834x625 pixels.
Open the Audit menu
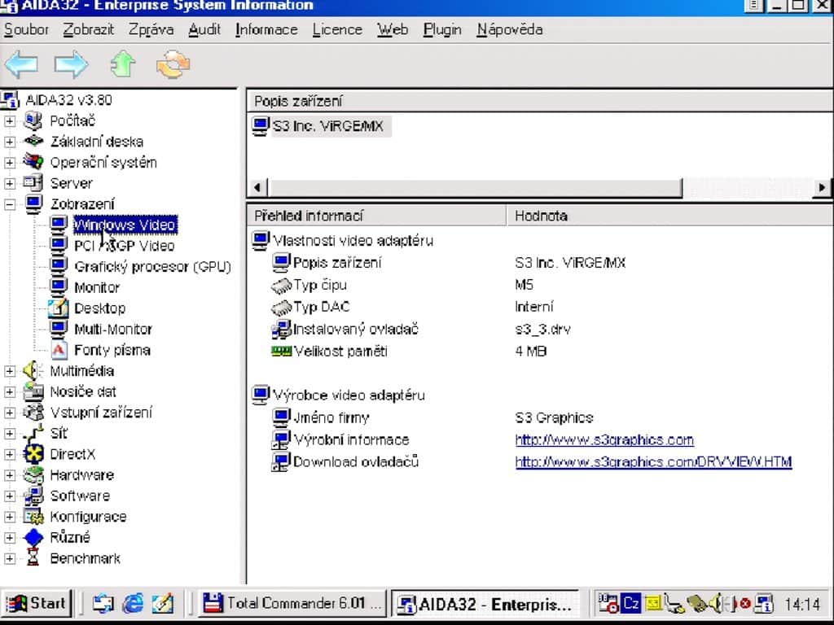coord(204,29)
